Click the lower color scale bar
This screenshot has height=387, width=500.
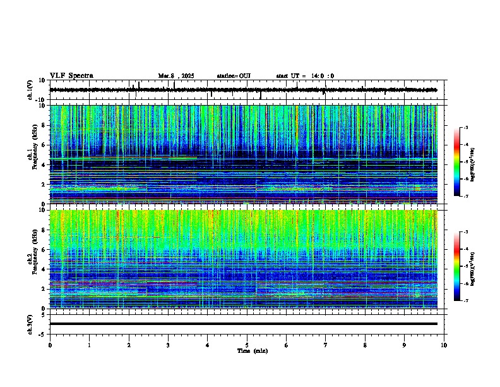coord(457,266)
